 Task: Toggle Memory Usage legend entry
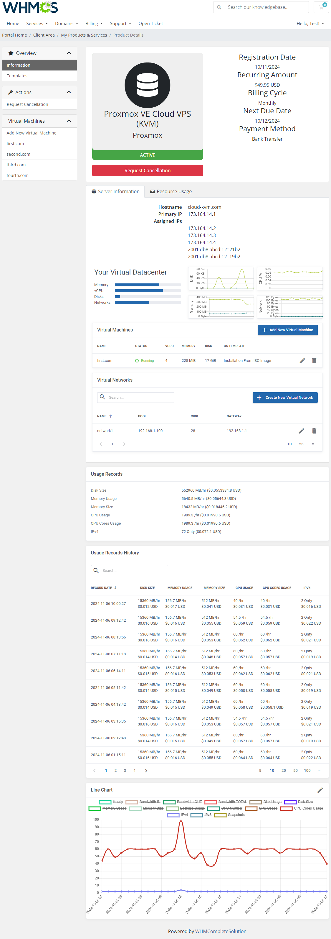pyautogui.click(x=107, y=808)
